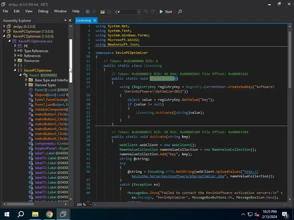This screenshot has width=294, height=220.
Task: Expand the Type References node
Action: point(15,51)
